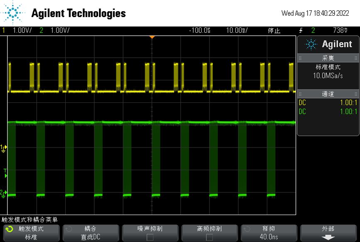This screenshot has height=242, width=360.
Task: Click the rising edge trigger icon
Action: [301, 30]
